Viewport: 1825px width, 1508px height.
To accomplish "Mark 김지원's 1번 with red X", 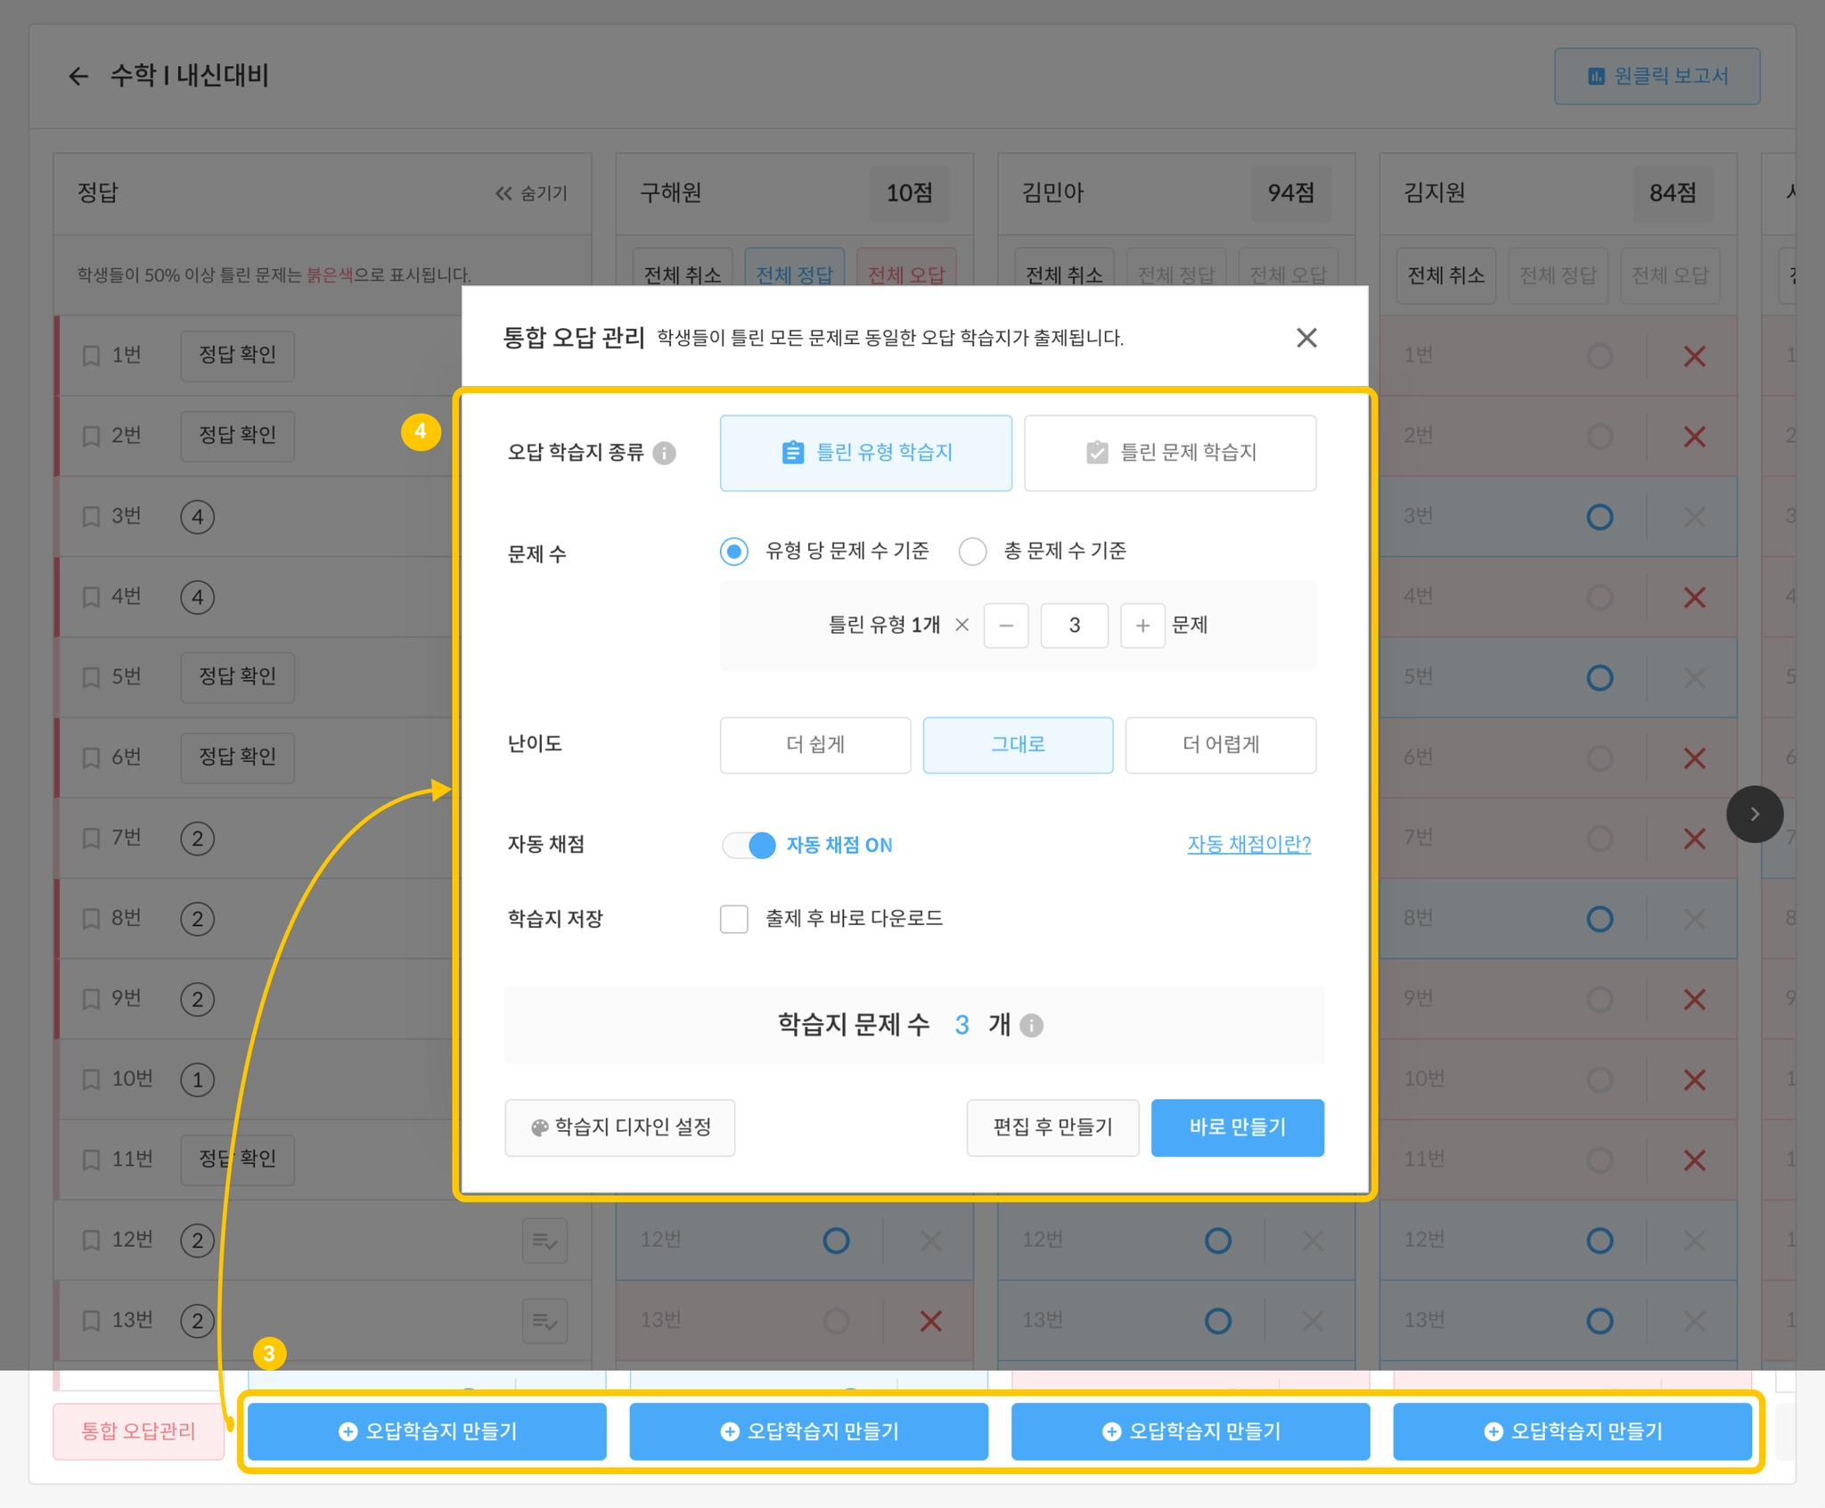I will 1694,357.
